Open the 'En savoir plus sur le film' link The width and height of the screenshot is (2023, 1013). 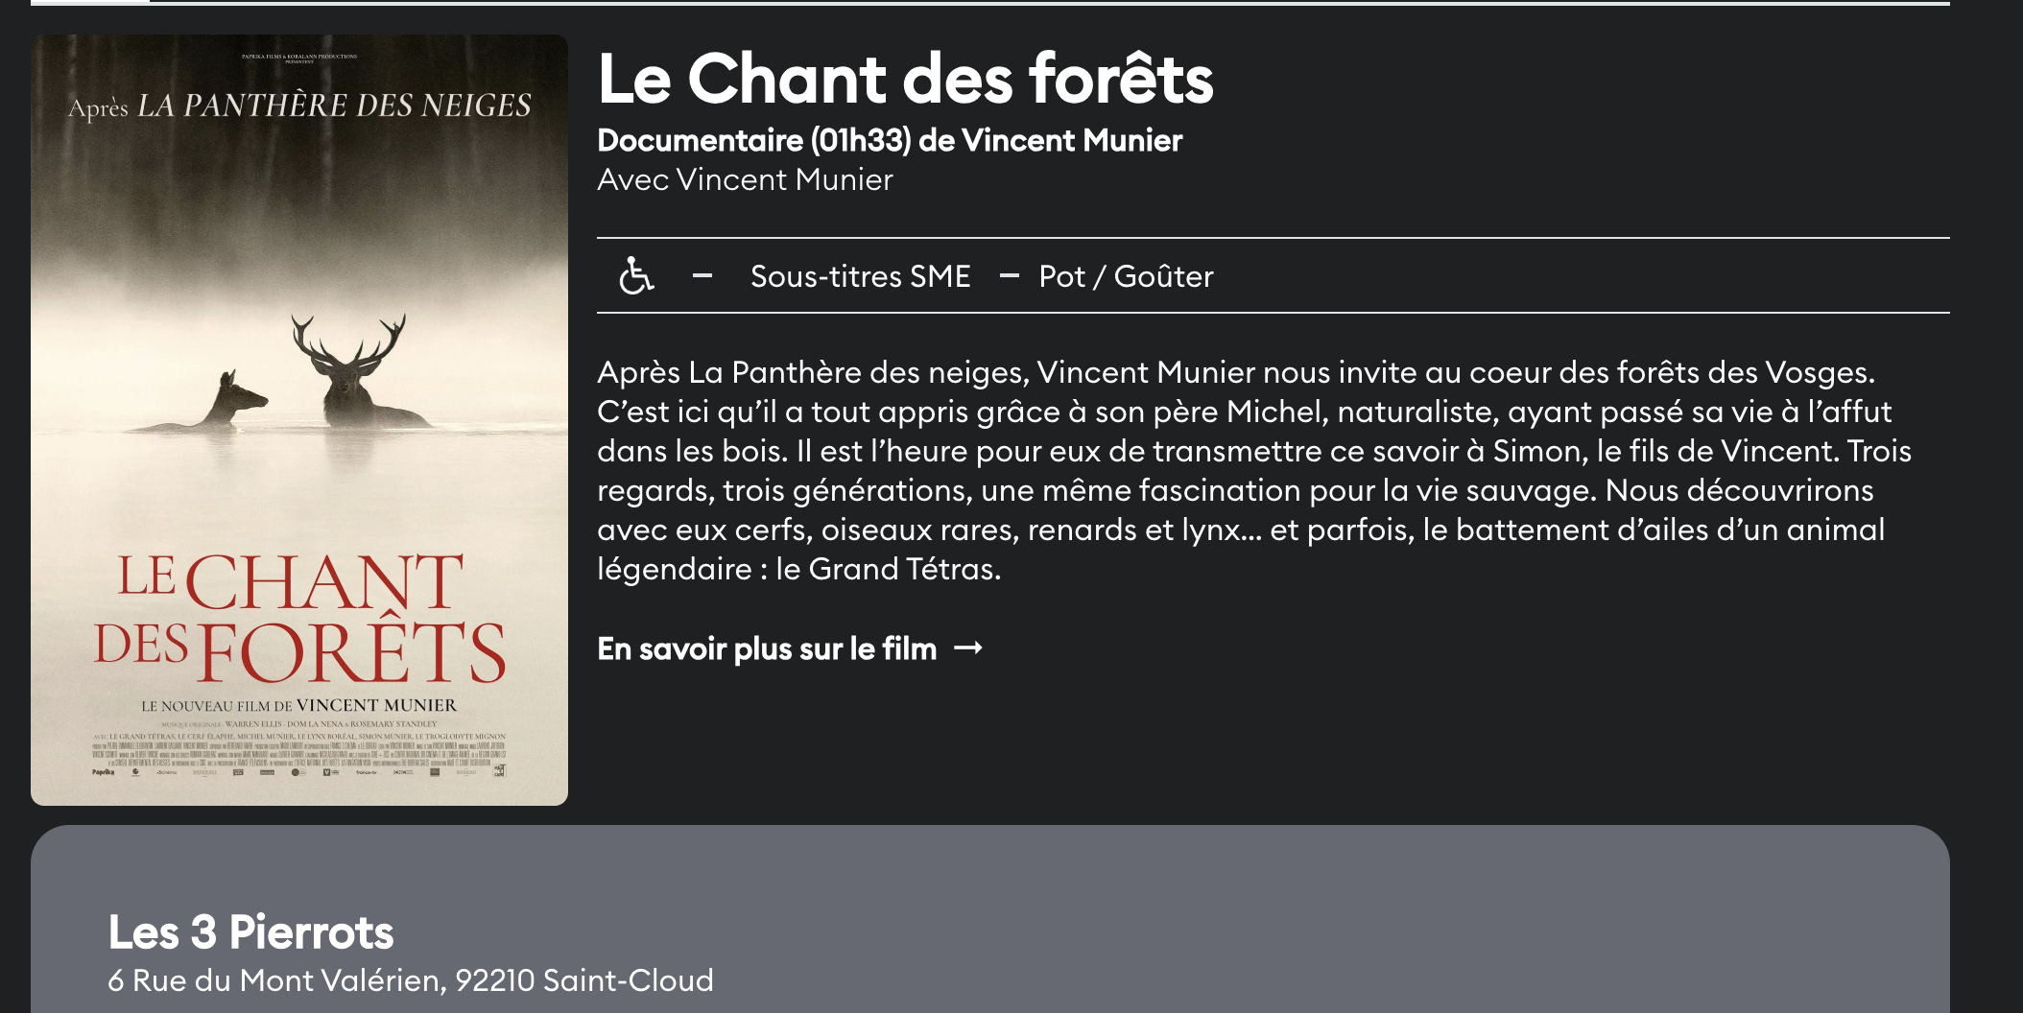(768, 648)
